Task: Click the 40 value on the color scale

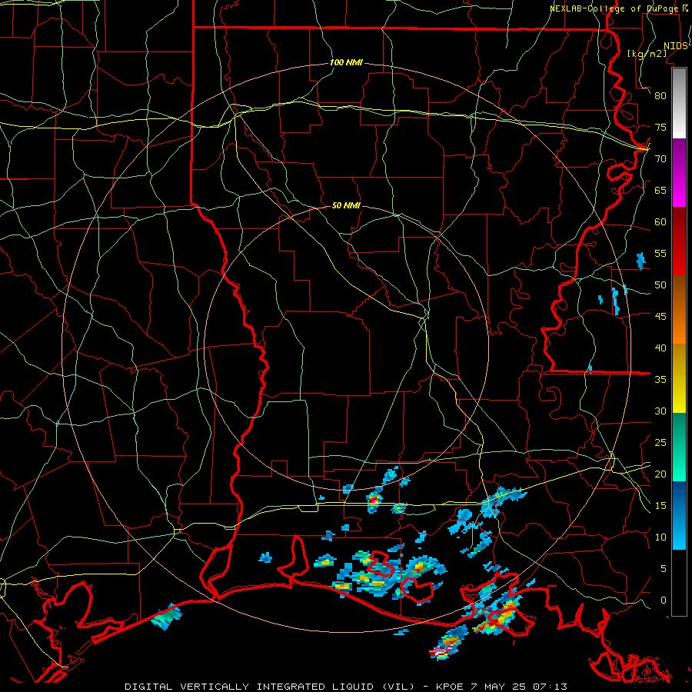Action: tap(660, 348)
